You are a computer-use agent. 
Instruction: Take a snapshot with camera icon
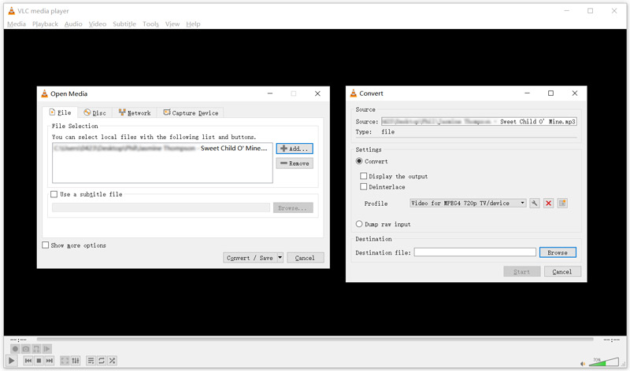click(x=26, y=349)
